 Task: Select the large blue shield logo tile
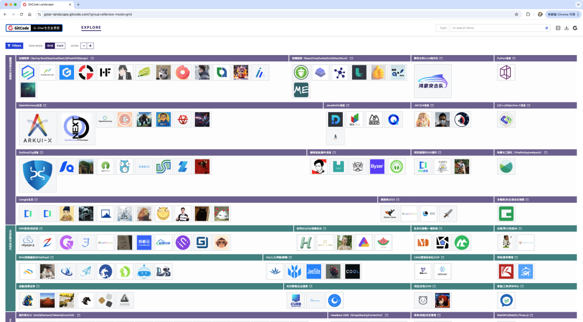[x=38, y=175]
